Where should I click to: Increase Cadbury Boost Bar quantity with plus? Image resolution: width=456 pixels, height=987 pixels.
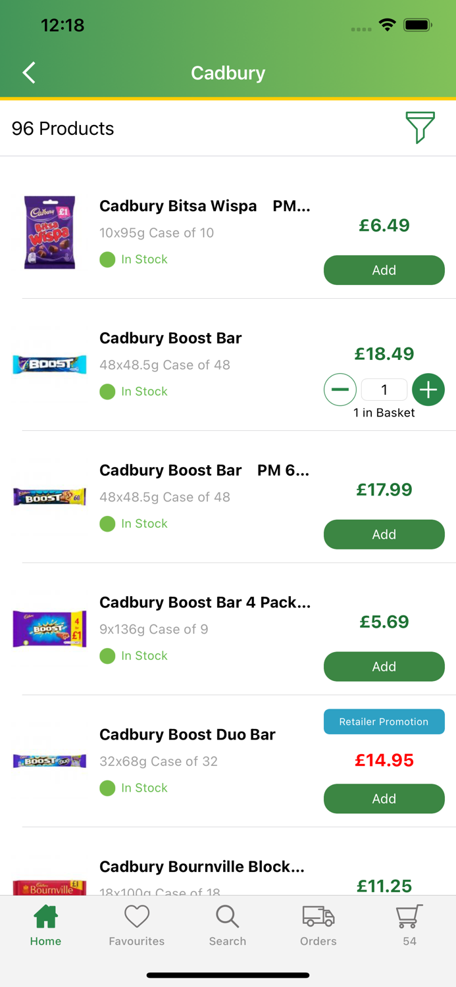(x=428, y=390)
